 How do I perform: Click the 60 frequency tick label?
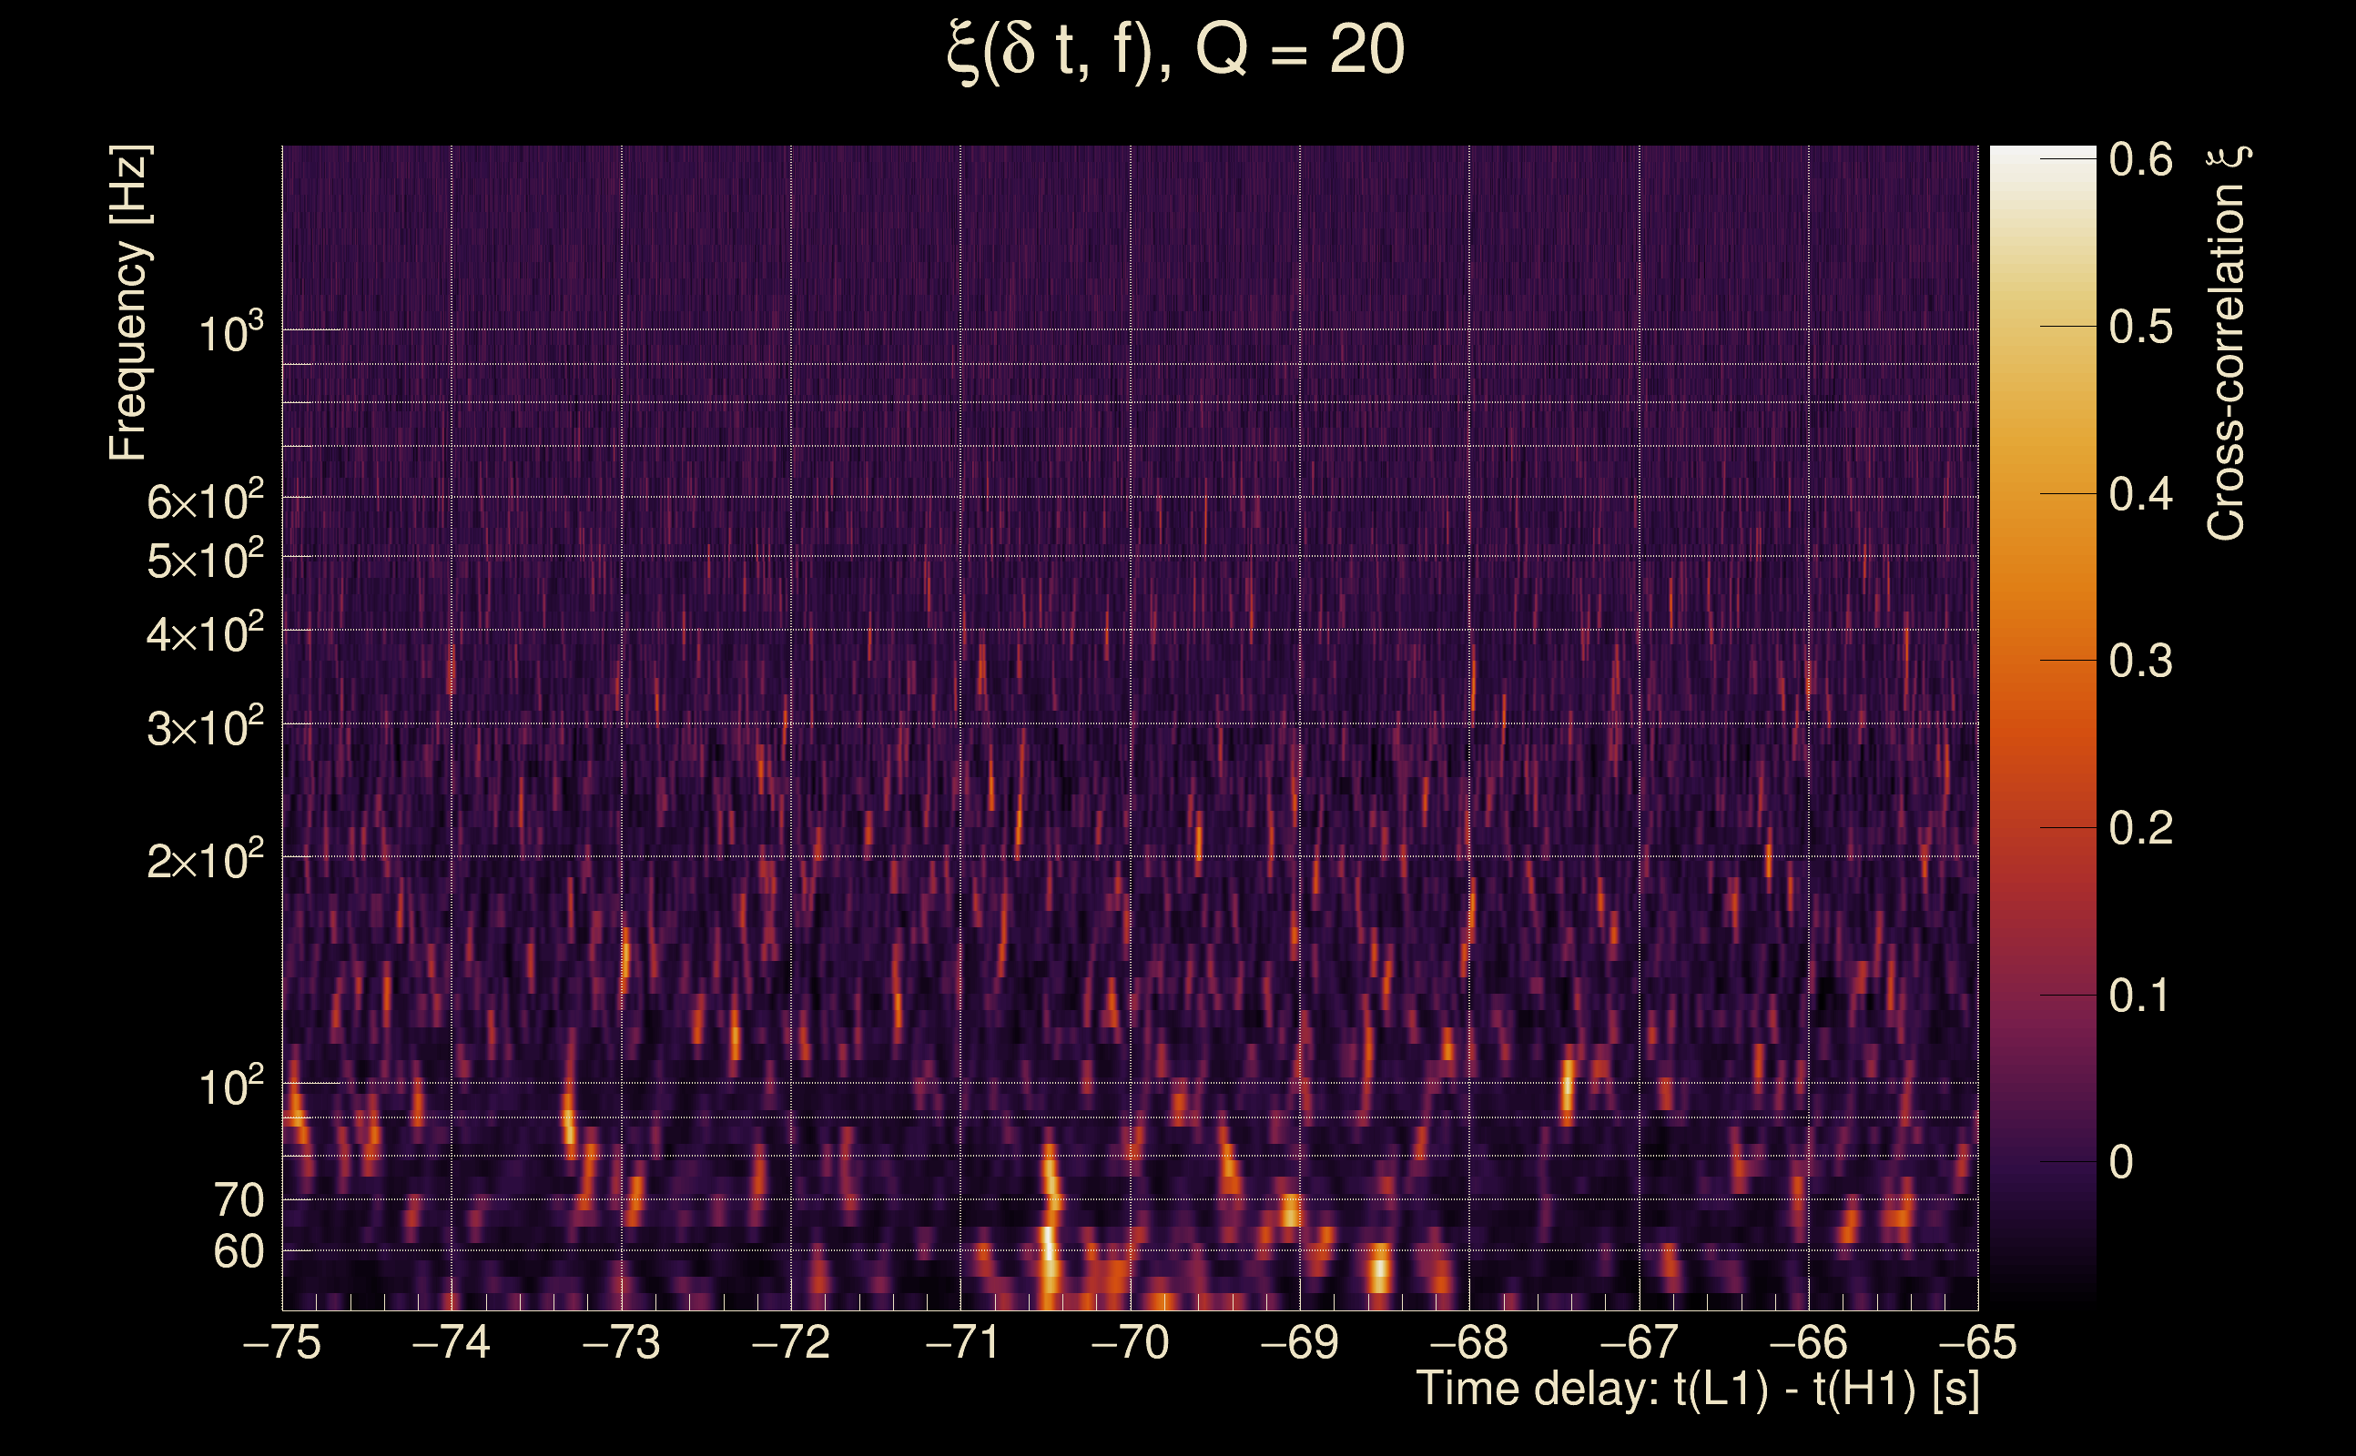(238, 1252)
